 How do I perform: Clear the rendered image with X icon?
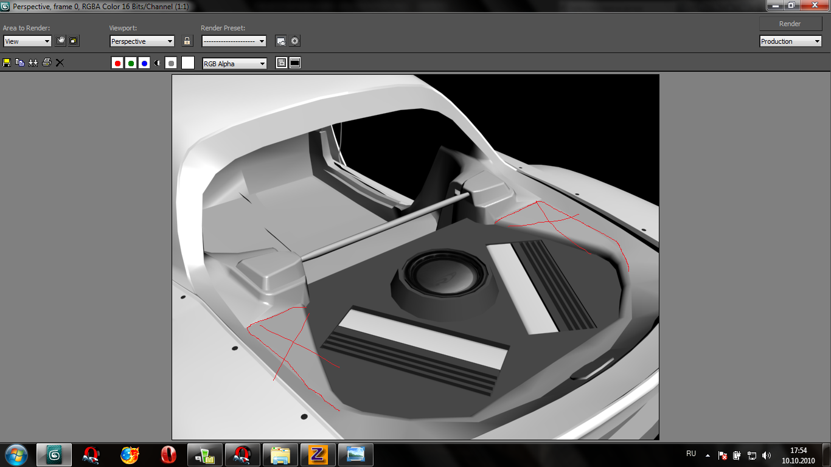click(x=60, y=63)
